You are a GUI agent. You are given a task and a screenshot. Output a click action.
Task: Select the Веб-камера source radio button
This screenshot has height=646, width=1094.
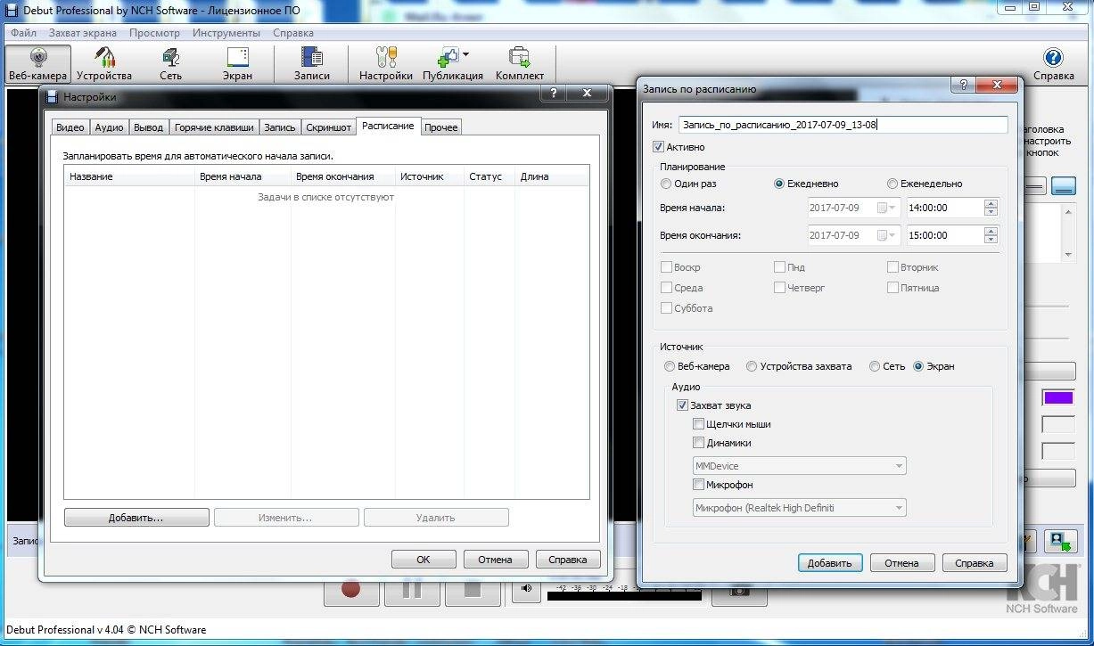tap(670, 366)
